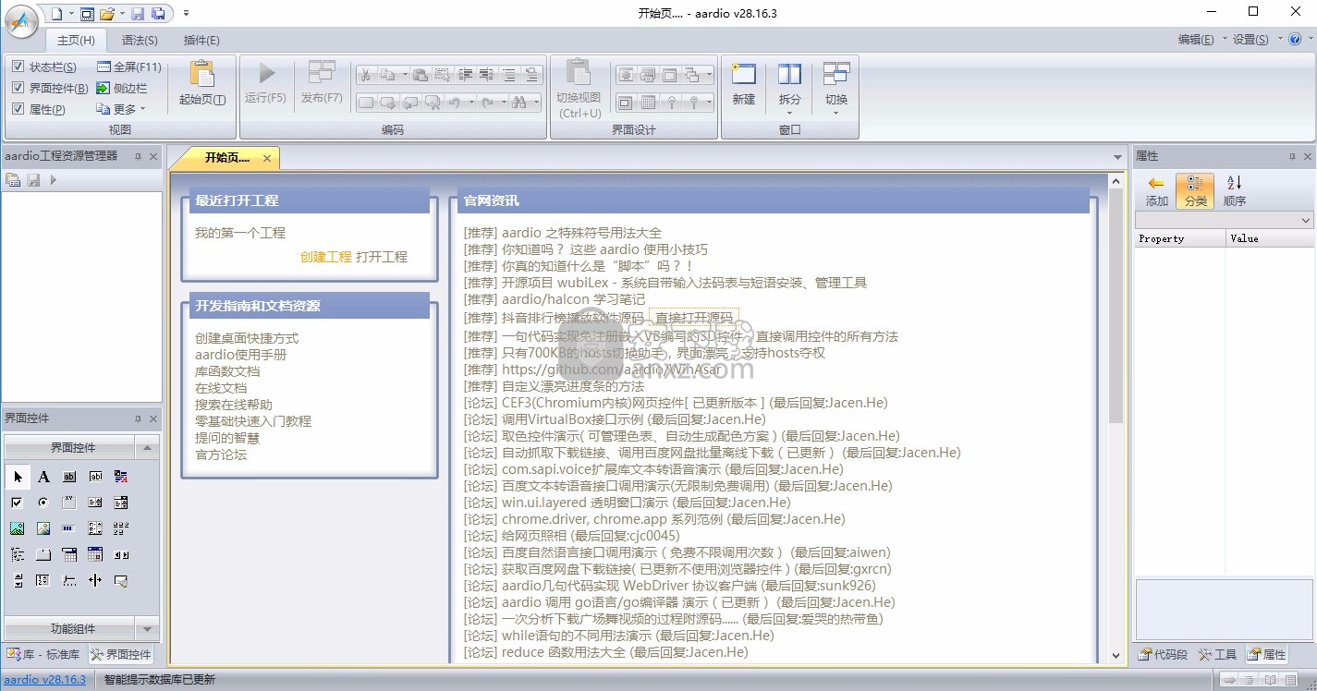Expand the 功能组件 section with the down arrow
This screenshot has height=691, width=1317.
click(147, 629)
